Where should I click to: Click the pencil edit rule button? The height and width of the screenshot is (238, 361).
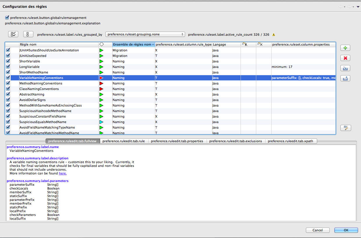[345, 128]
